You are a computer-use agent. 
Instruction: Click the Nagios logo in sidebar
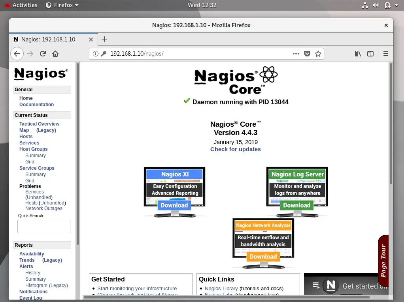tap(41, 74)
